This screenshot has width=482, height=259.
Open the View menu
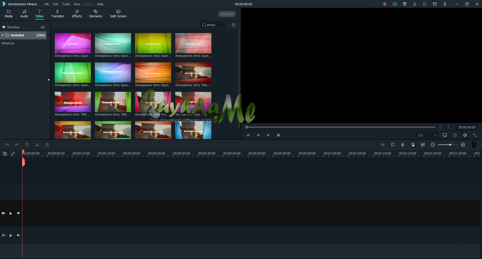(x=77, y=4)
